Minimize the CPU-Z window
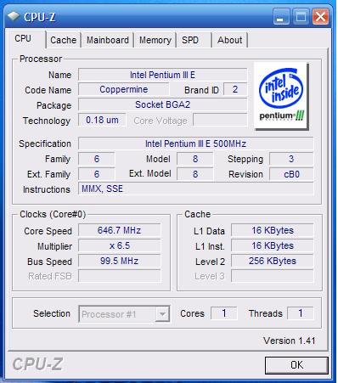The image size is (338, 383). click(280, 17)
